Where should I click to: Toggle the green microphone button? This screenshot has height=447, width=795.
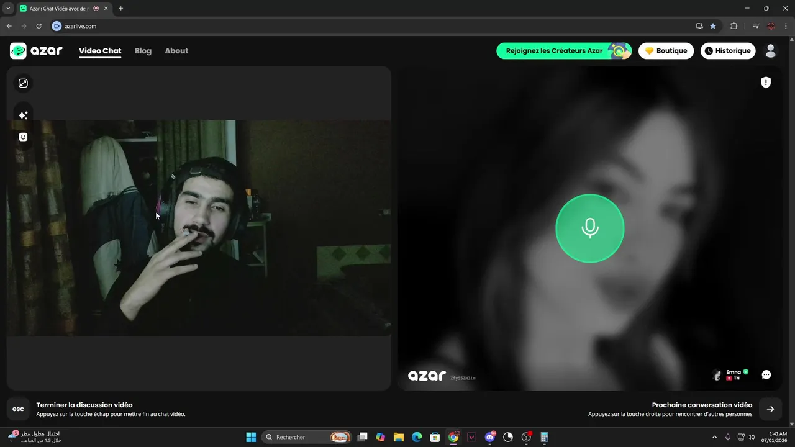589,228
